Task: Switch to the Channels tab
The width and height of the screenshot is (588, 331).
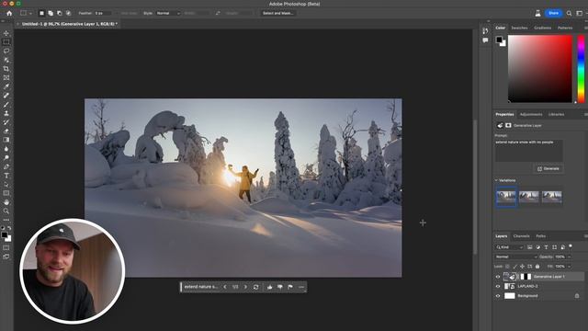Action: (x=521, y=236)
